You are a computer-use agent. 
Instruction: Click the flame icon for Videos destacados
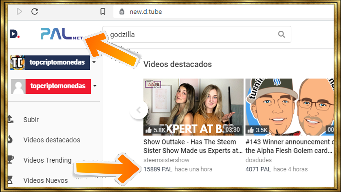tap(10, 140)
